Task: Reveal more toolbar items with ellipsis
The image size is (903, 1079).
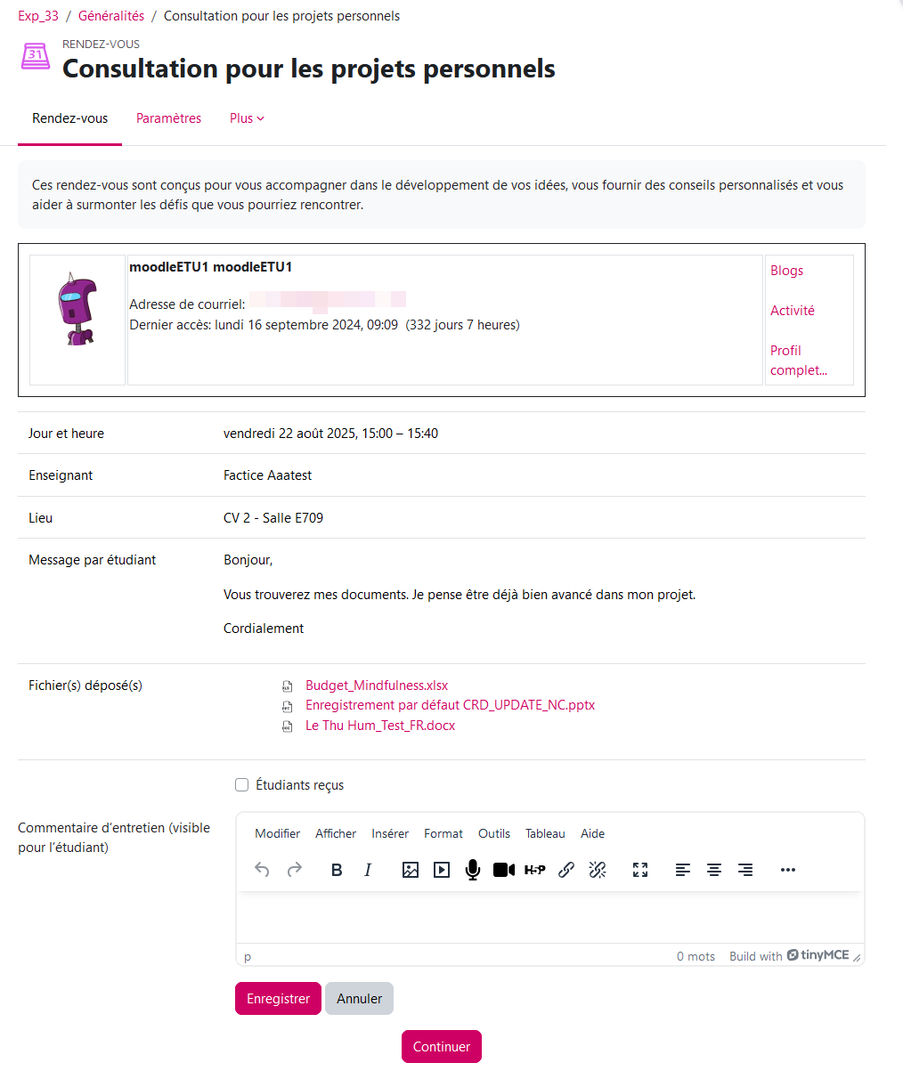Action: 788,870
